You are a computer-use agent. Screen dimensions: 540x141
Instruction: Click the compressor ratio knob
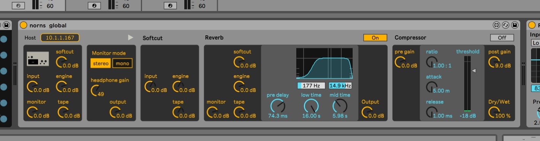tap(431, 61)
